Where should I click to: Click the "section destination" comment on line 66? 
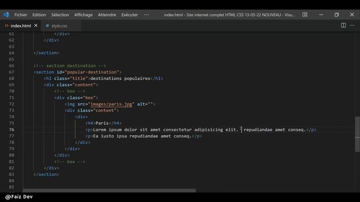point(70,66)
